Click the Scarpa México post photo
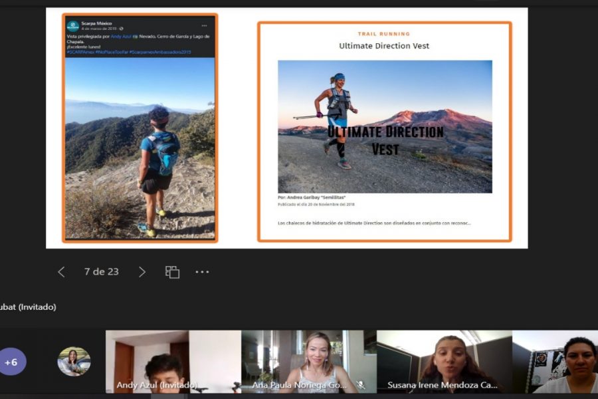This screenshot has height=399, width=598. [x=140, y=148]
